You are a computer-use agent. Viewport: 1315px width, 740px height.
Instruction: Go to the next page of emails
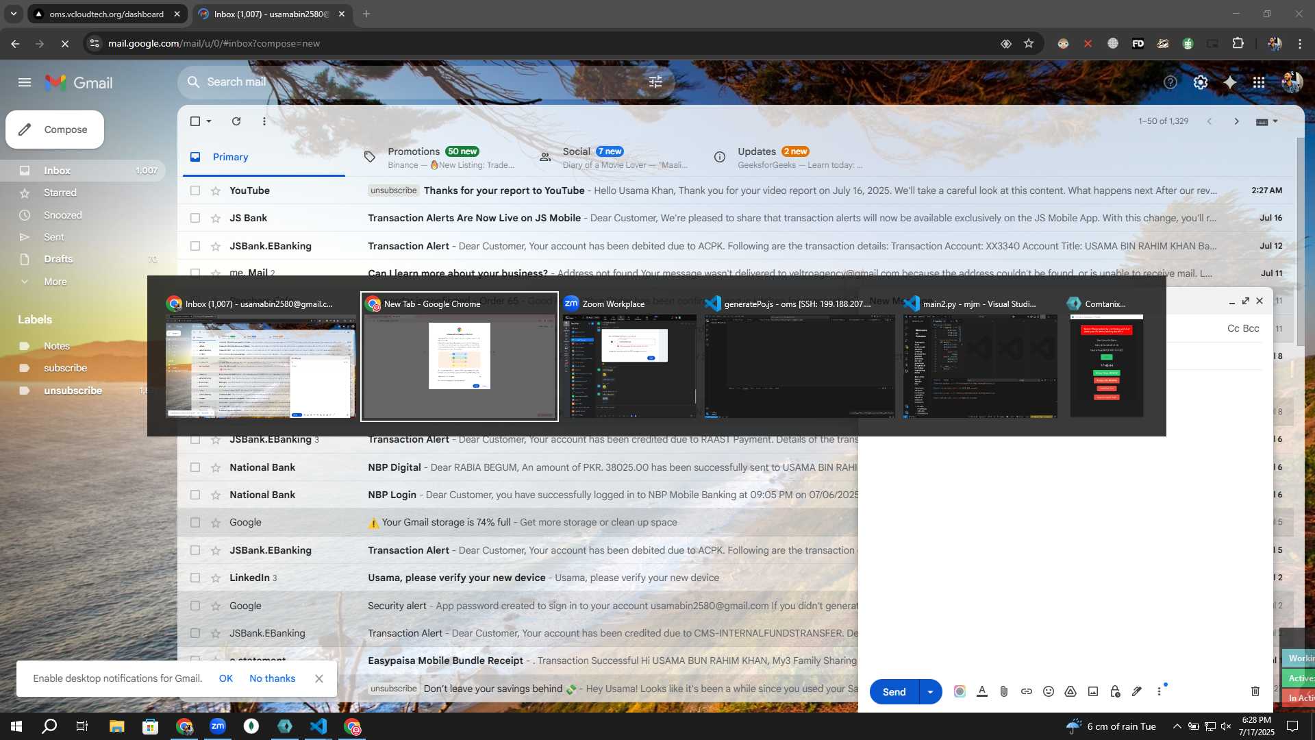(x=1236, y=121)
